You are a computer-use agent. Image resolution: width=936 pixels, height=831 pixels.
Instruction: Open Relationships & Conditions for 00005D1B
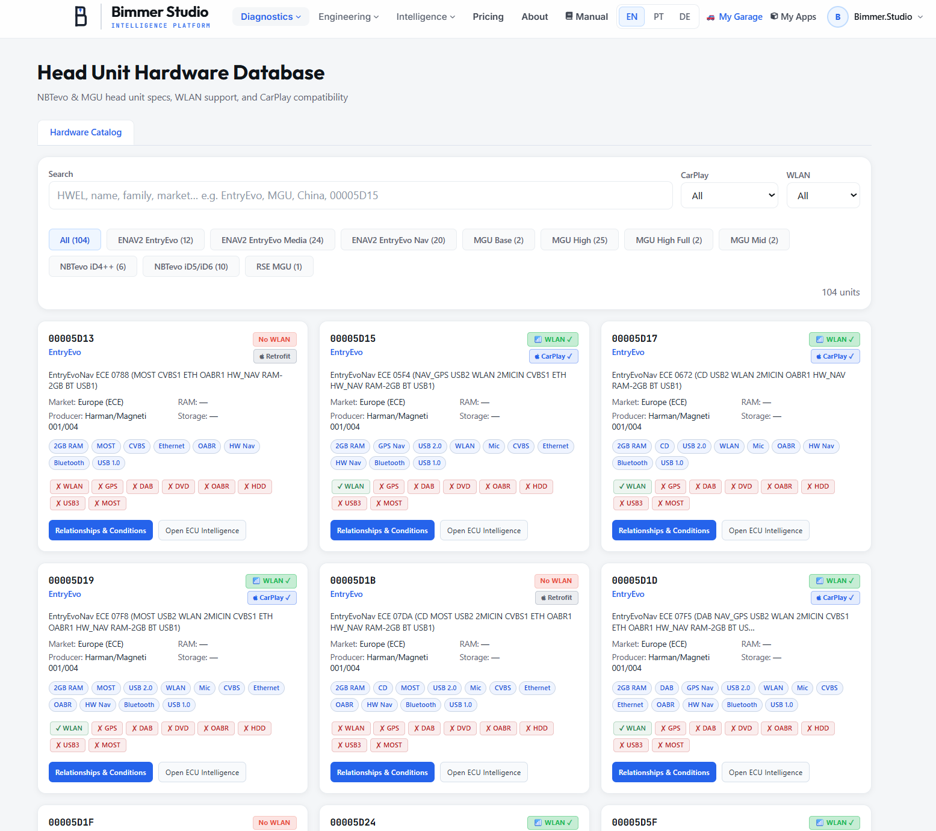pyautogui.click(x=382, y=772)
